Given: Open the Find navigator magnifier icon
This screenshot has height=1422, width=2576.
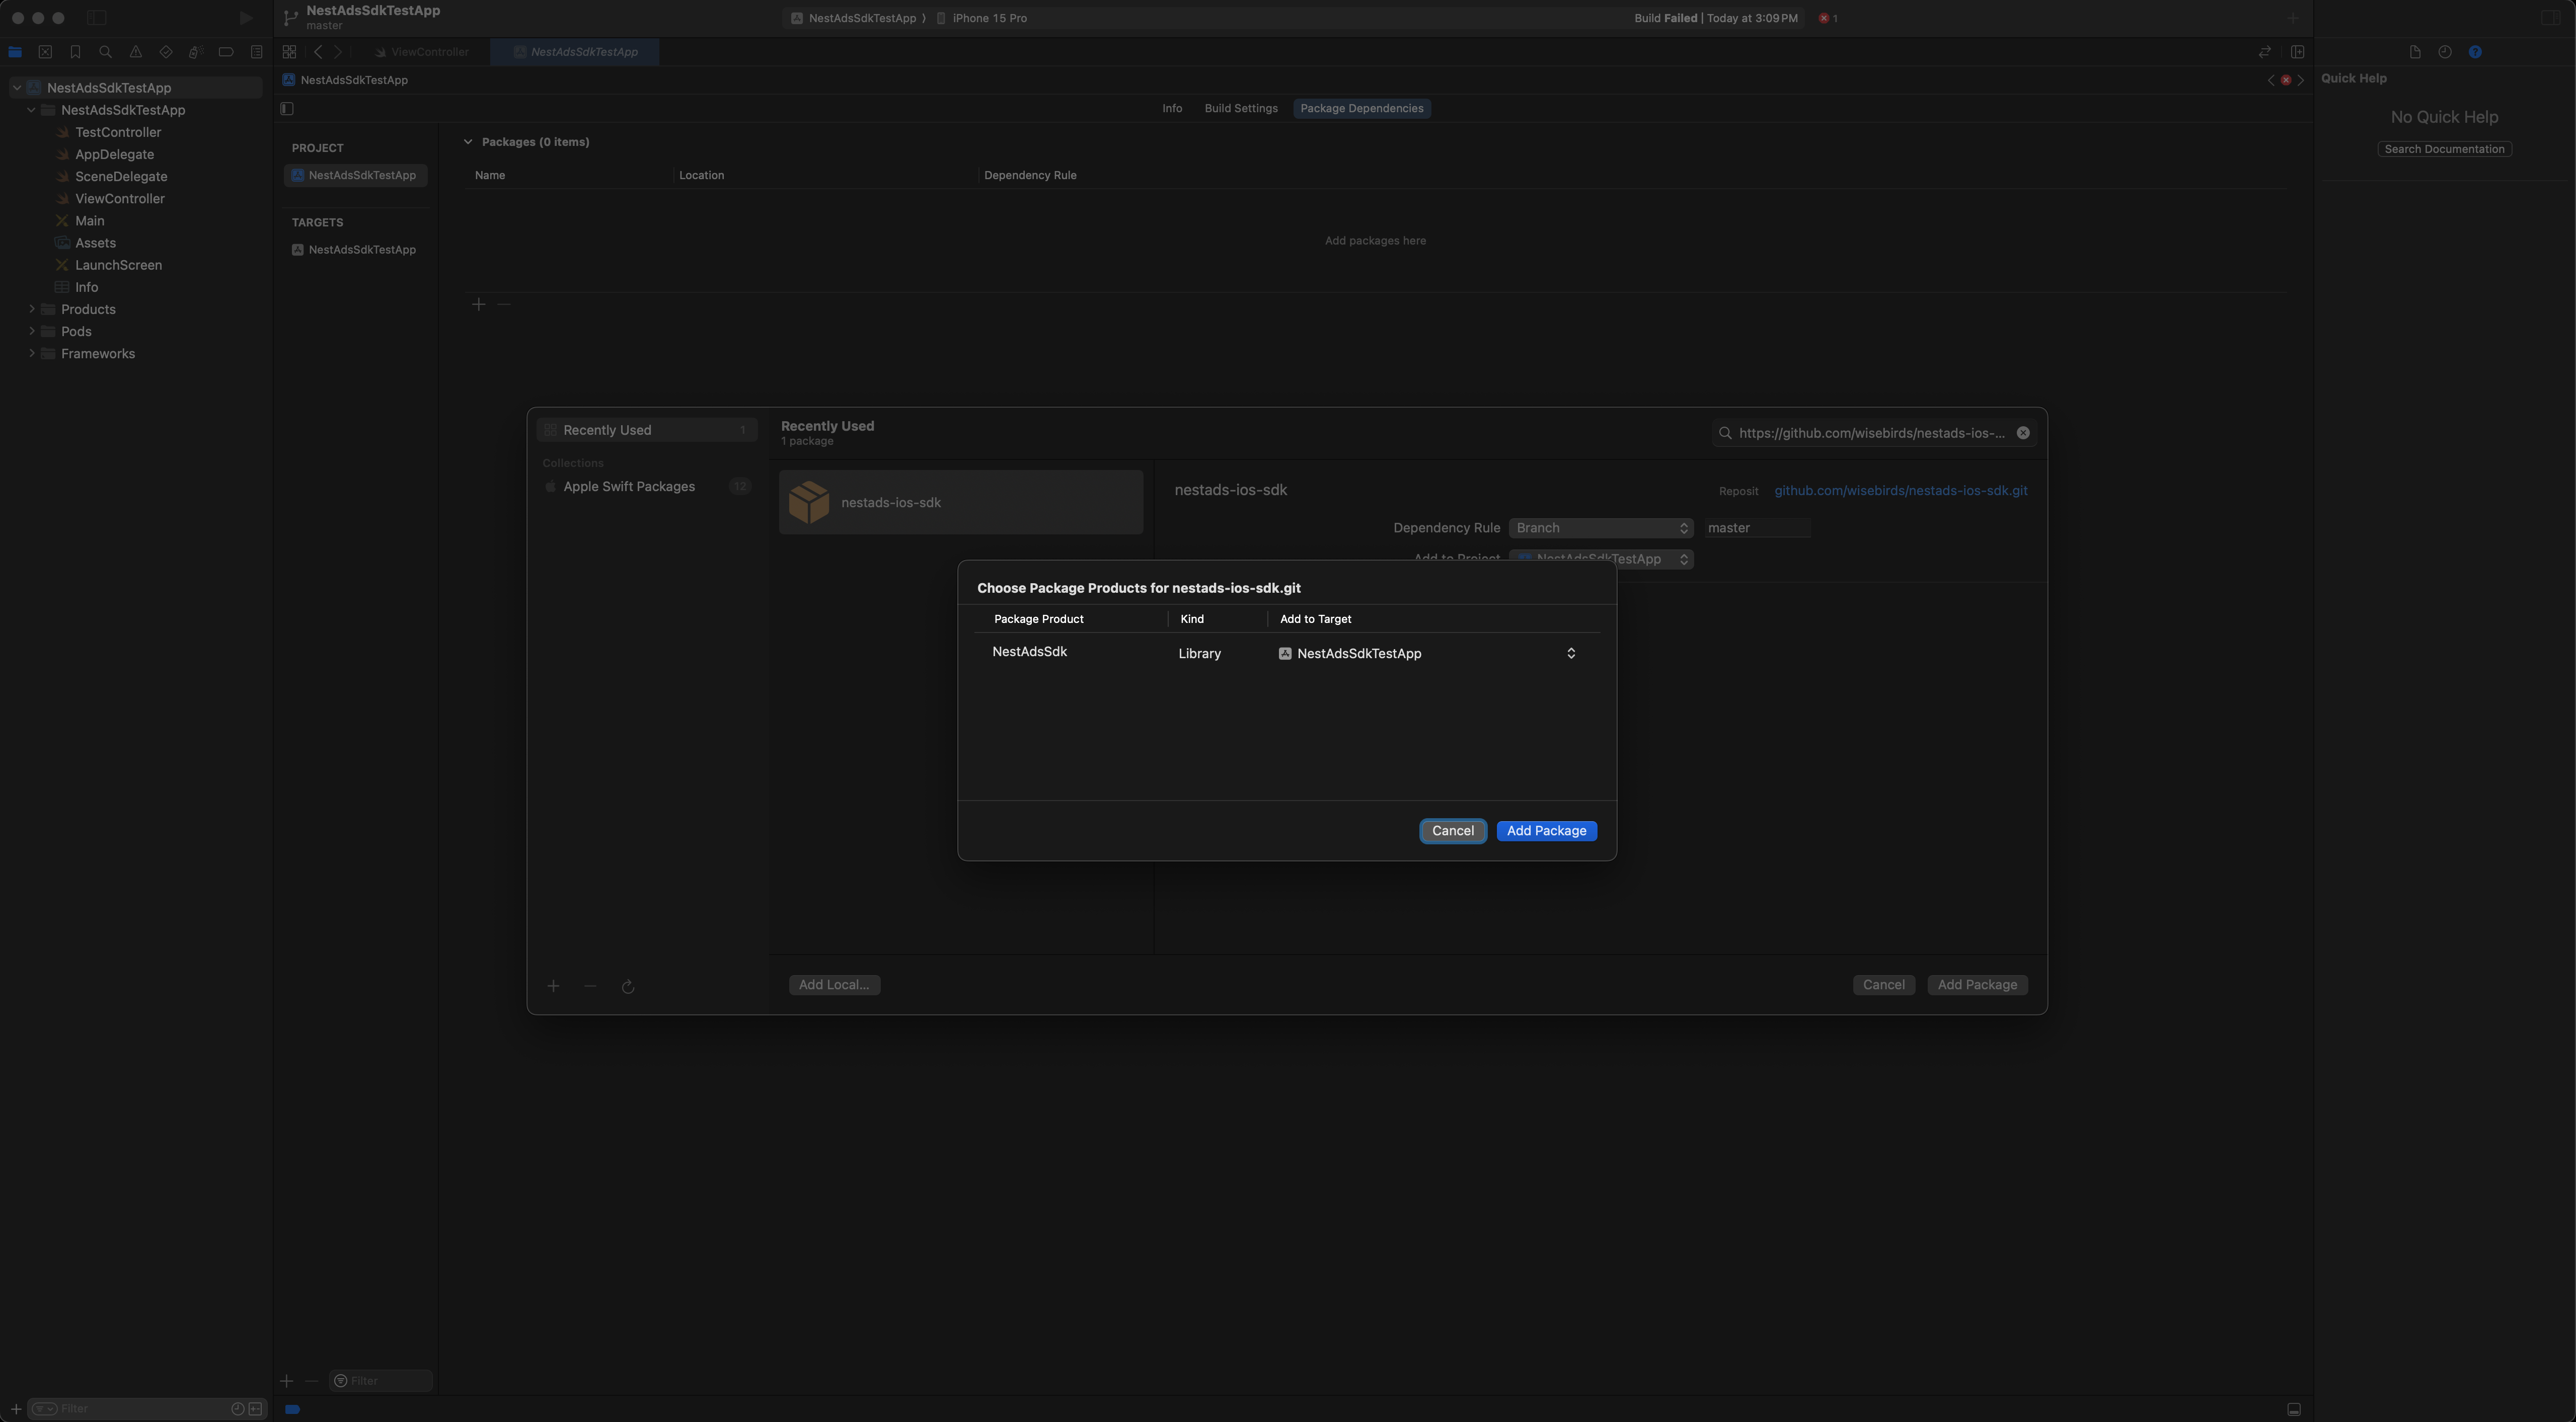Looking at the screenshot, I should pyautogui.click(x=105, y=52).
